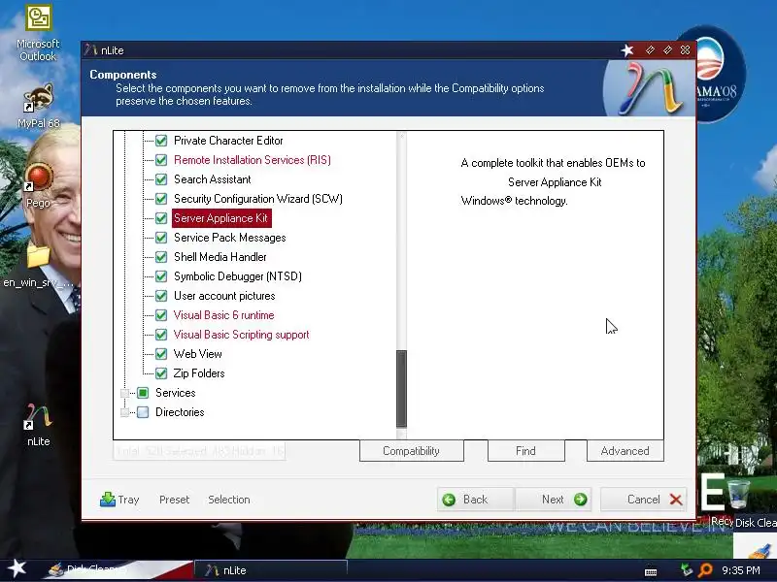Switch to nLite taskbar button
Viewport: 777px width, 582px height.
pyautogui.click(x=271, y=570)
